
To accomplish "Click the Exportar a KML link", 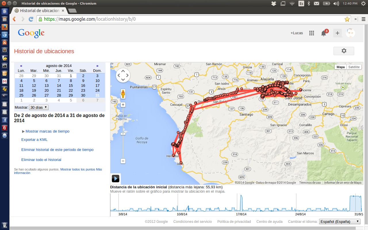I will (x=34, y=140).
